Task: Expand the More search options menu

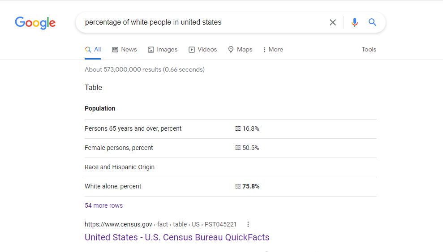Action: [x=273, y=50]
